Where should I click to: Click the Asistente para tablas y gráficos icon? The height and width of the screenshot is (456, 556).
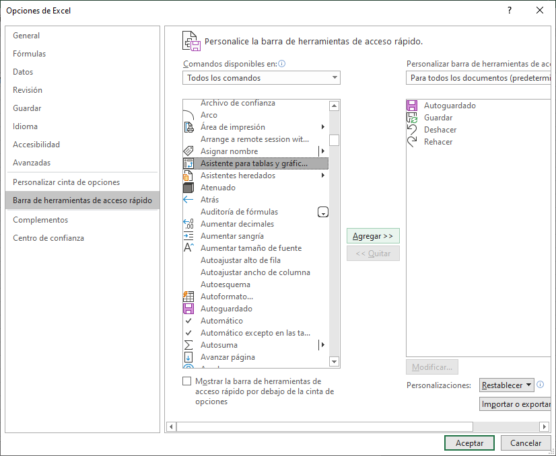click(188, 163)
